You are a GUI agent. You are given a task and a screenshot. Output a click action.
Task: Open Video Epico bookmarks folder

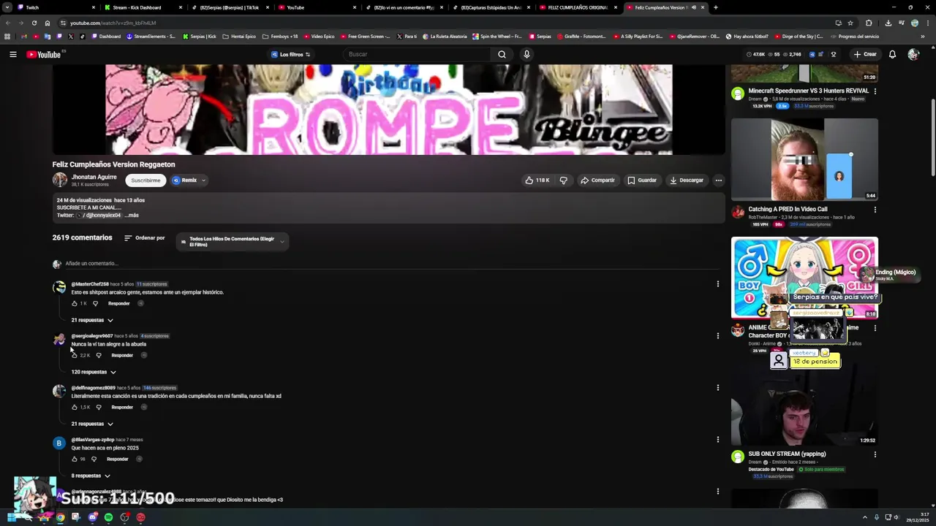click(319, 37)
